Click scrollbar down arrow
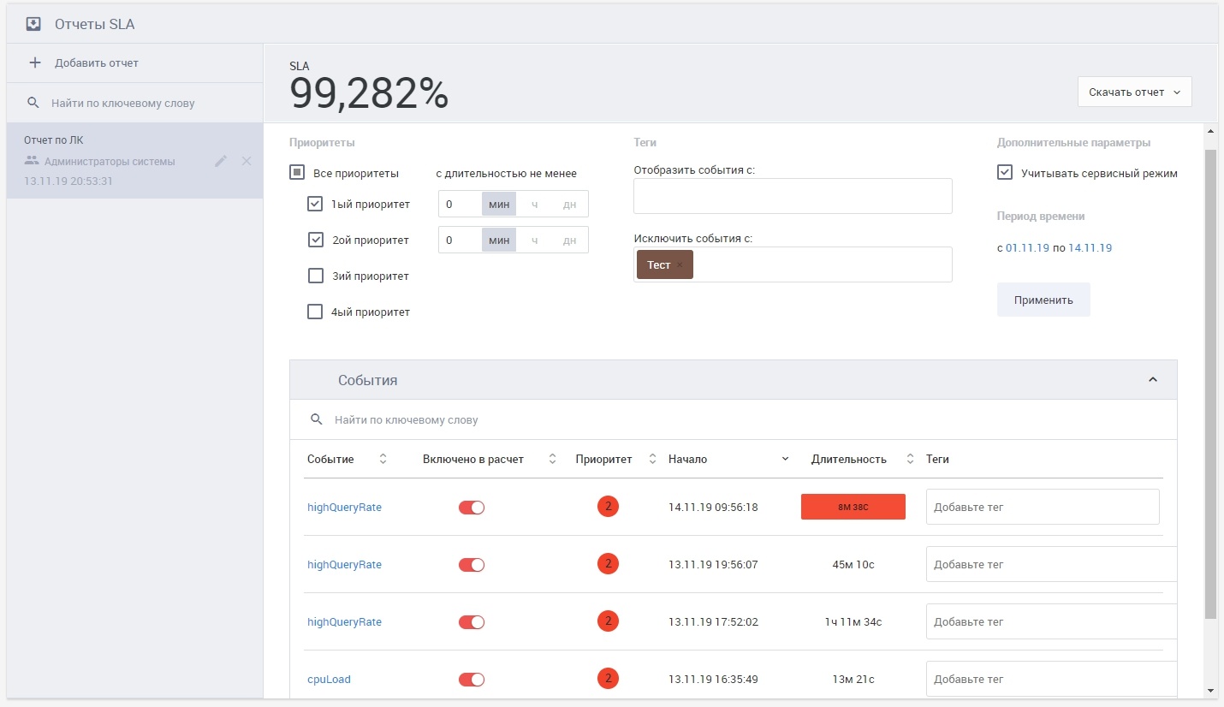The height and width of the screenshot is (707, 1224). tap(1210, 690)
